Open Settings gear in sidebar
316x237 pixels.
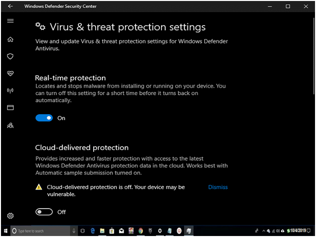pos(10,215)
